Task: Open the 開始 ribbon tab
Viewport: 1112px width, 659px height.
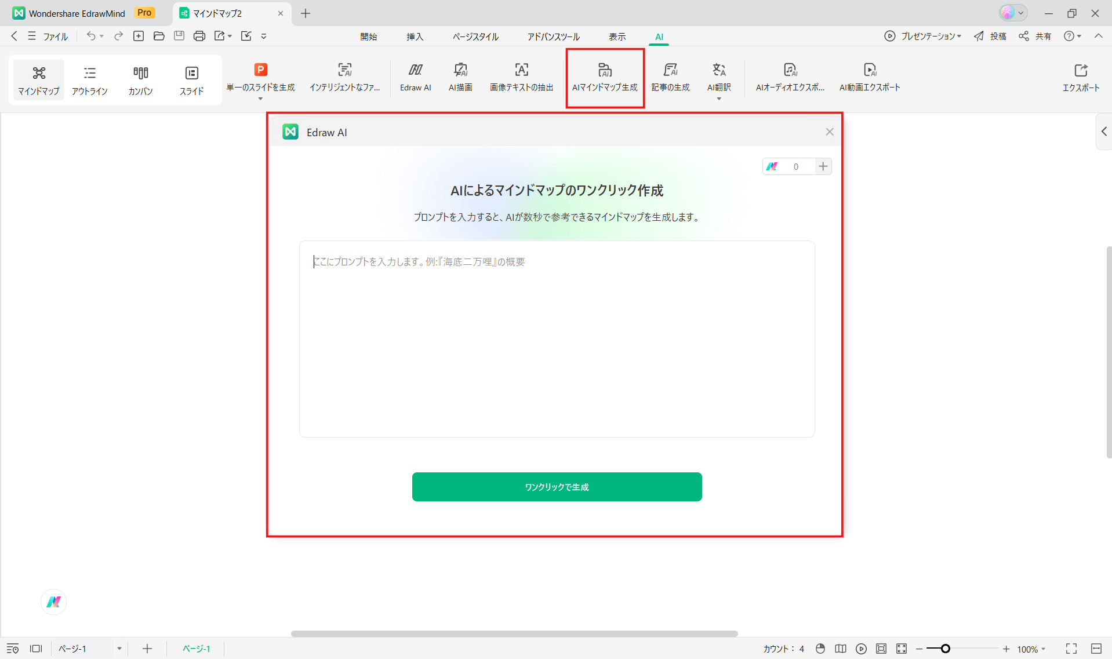Action: (x=369, y=37)
